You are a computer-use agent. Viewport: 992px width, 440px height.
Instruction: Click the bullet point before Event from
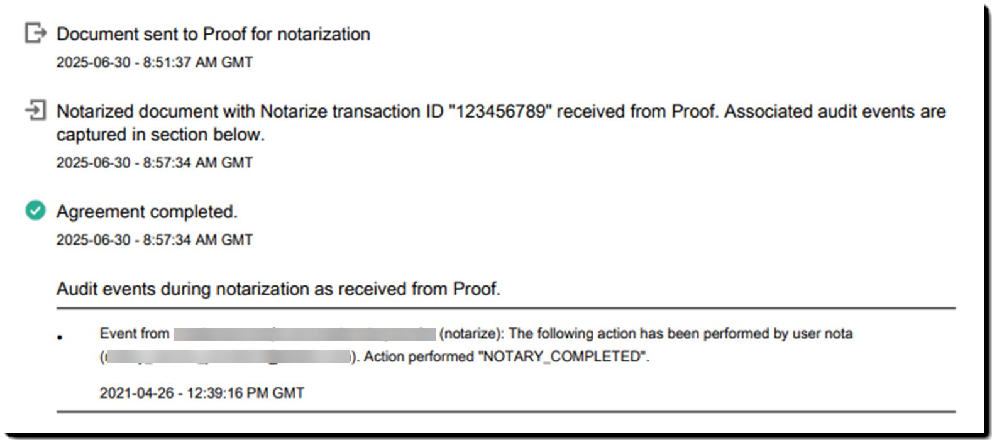click(60, 338)
